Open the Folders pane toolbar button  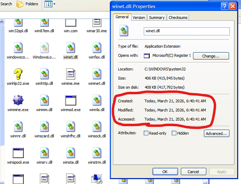coord(27,4)
